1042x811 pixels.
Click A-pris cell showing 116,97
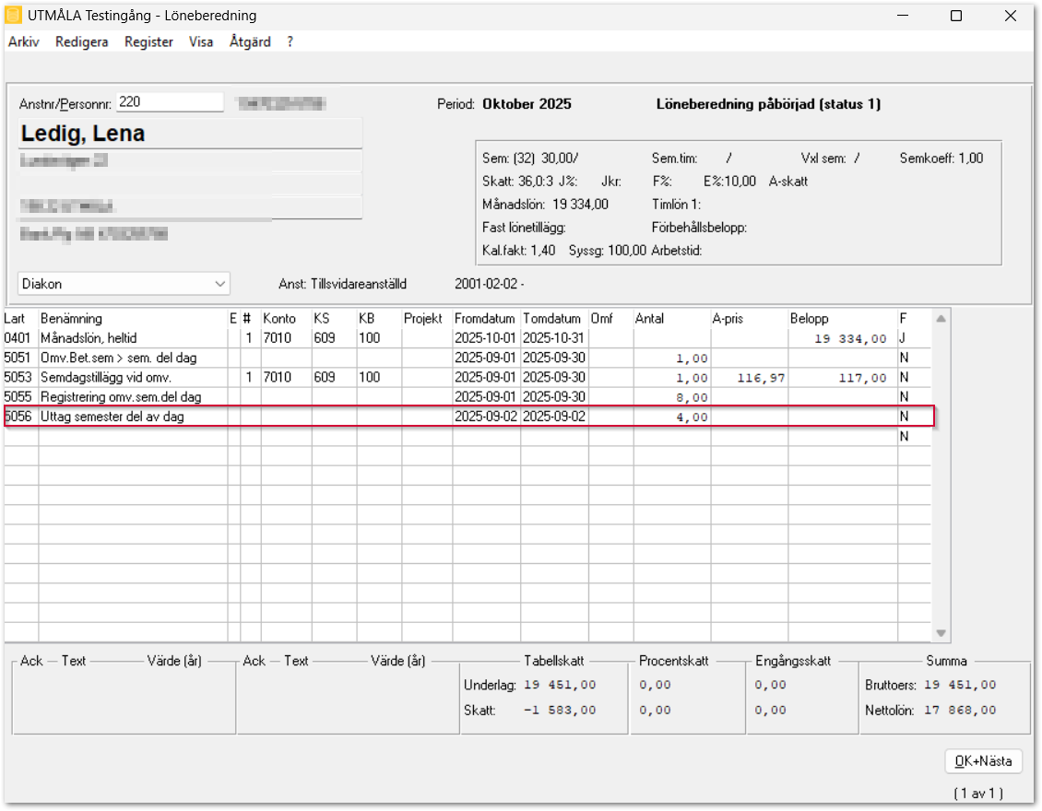[748, 378]
